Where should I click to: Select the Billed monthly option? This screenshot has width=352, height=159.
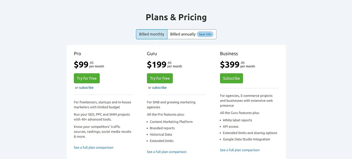tap(151, 34)
